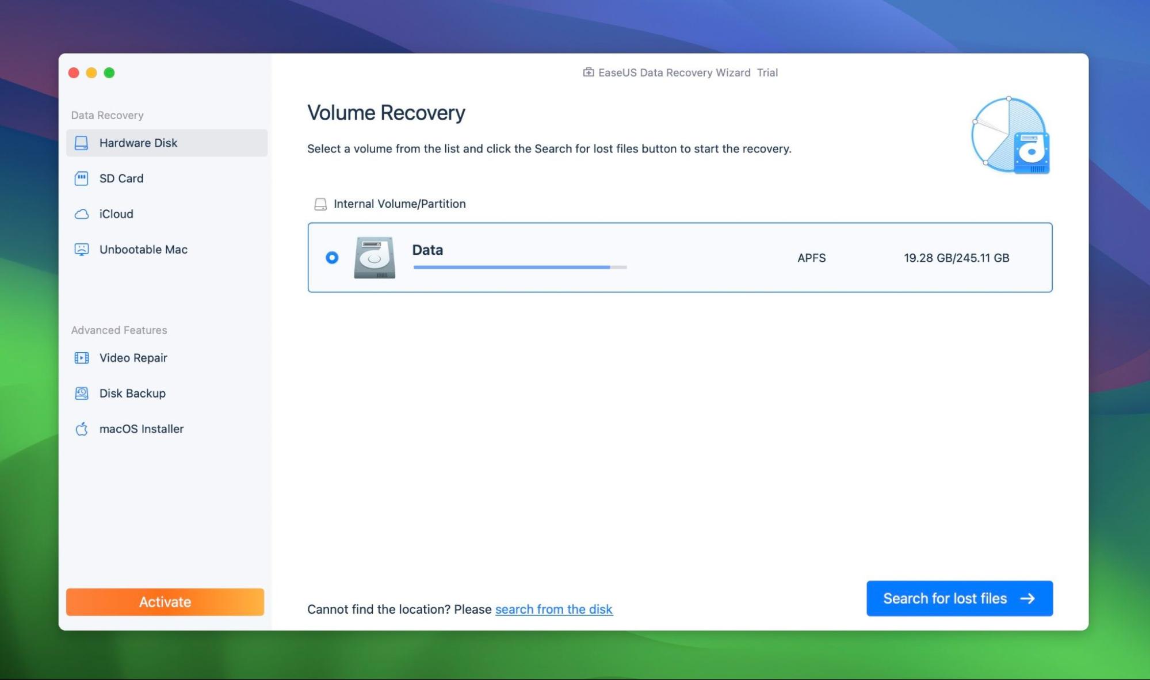This screenshot has height=680, width=1150.
Task: Click the first-aid kit icon in title bar
Action: (589, 72)
